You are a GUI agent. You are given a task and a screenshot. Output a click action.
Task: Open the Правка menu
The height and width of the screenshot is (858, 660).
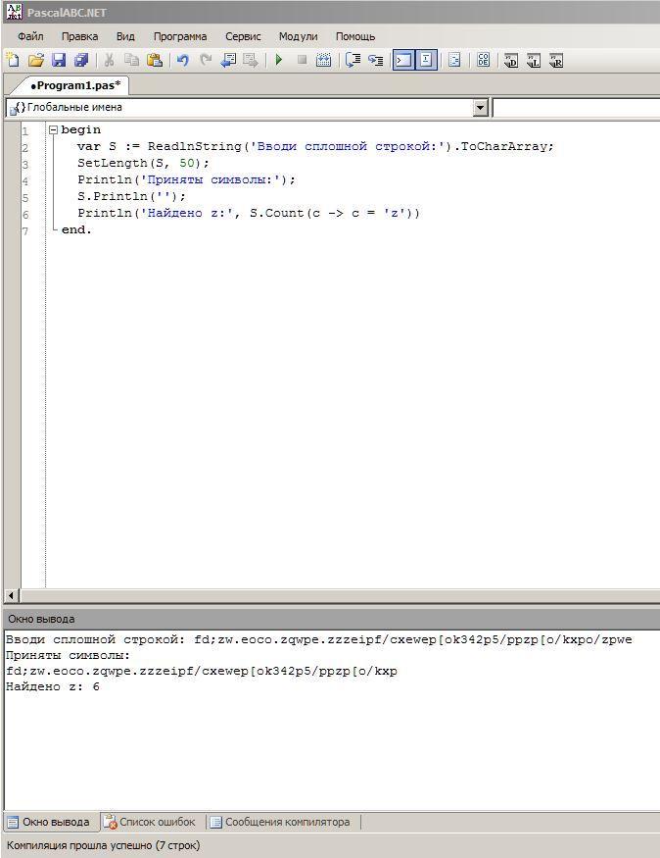click(79, 36)
